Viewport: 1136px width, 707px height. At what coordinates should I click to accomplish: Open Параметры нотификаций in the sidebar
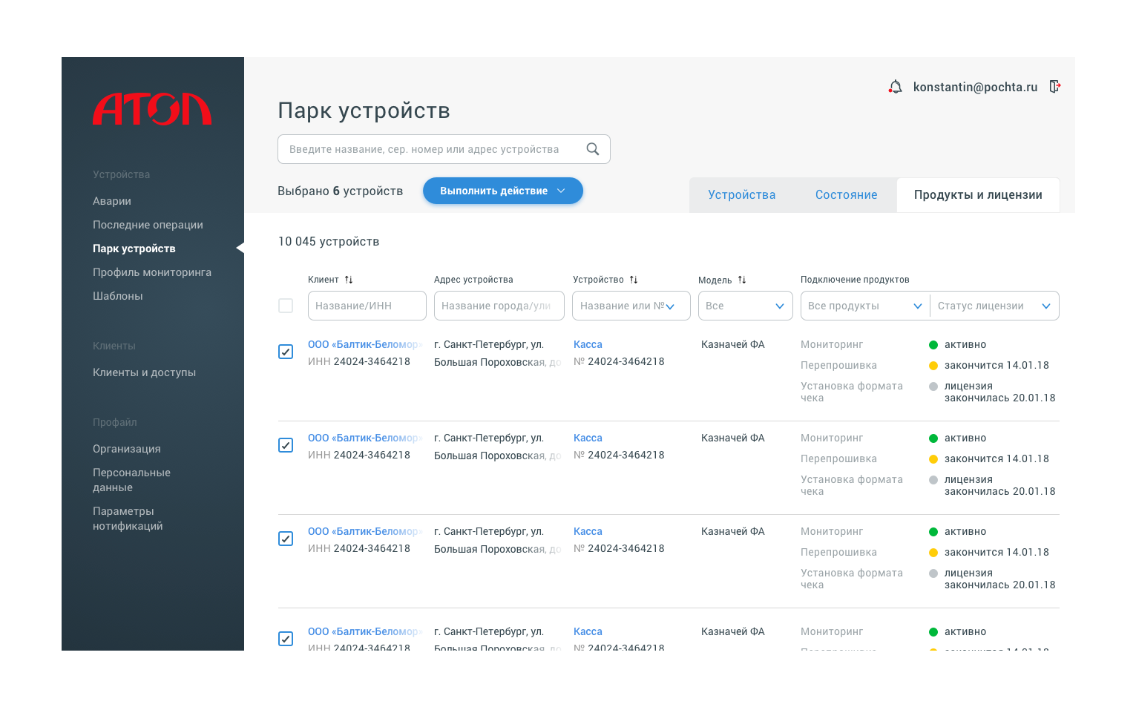click(128, 519)
